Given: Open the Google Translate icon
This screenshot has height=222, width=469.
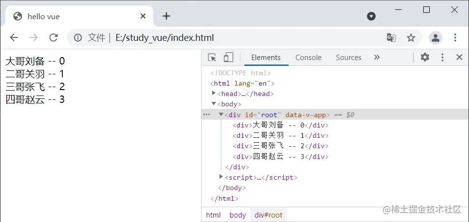Looking at the screenshot, I should pyautogui.click(x=391, y=38).
